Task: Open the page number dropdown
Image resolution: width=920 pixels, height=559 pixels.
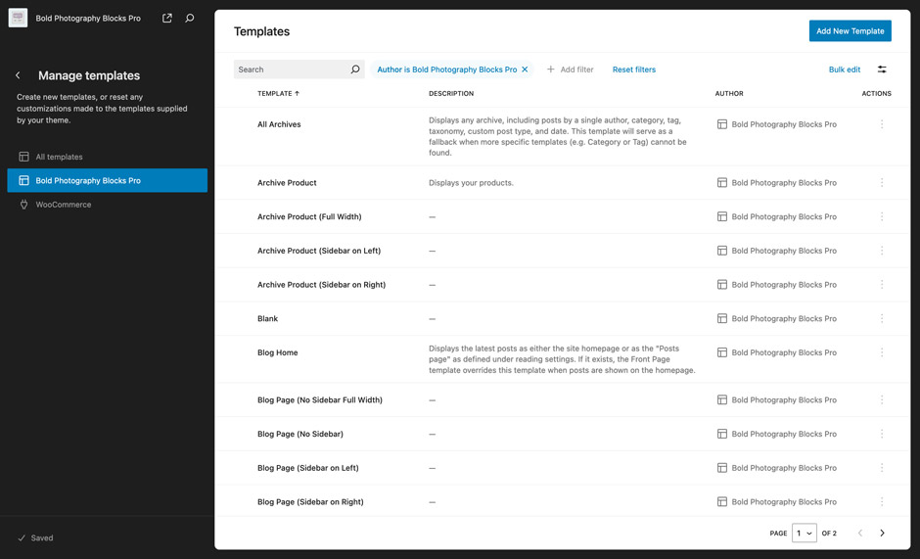Action: tap(805, 534)
